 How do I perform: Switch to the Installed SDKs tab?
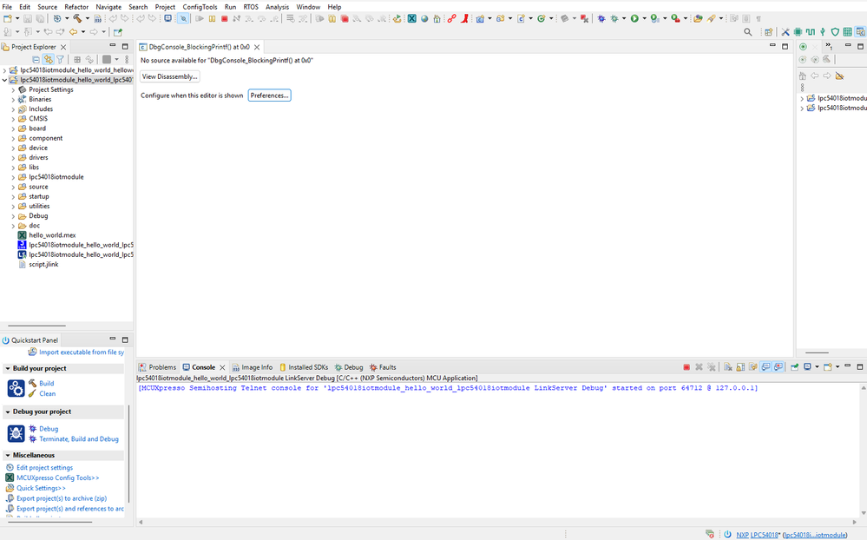pos(304,367)
